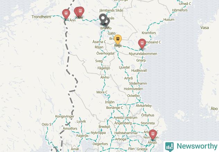The height and width of the screenshot is (152, 219).
Task: Open the yellow train marker at Ånge
Action: click(118, 39)
